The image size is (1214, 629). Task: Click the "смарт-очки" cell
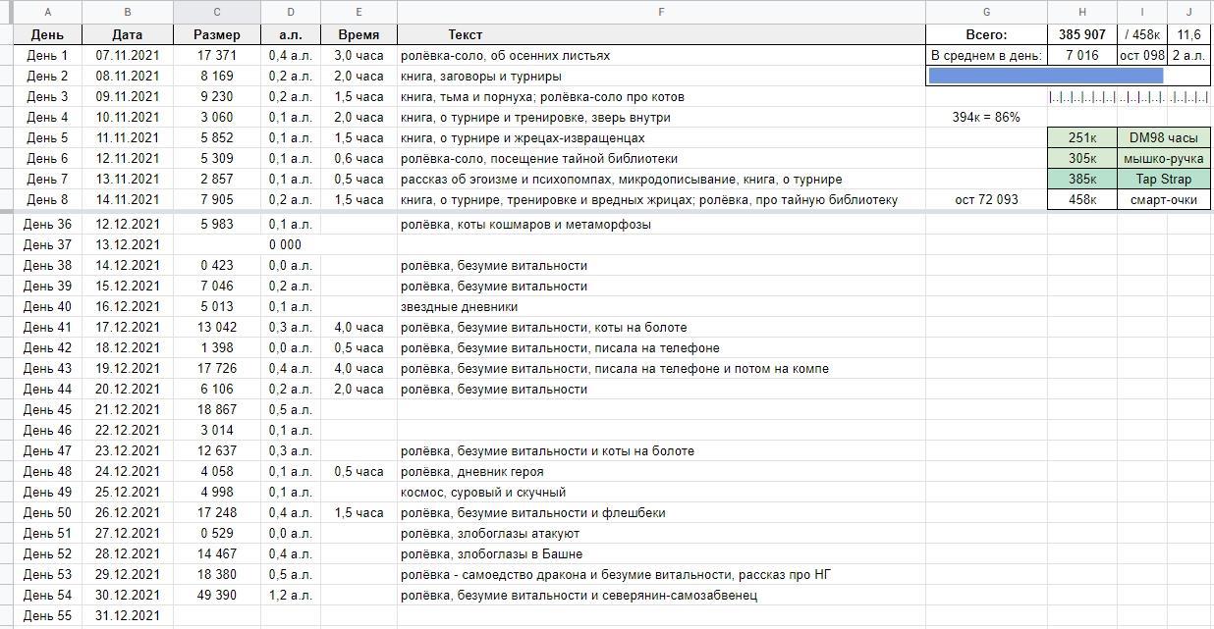coord(1163,200)
